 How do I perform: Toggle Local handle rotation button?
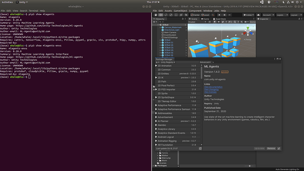click(205, 15)
